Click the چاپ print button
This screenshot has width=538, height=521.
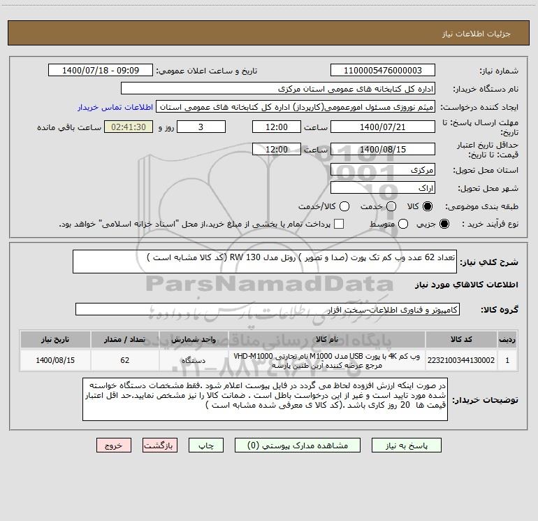coord(206,445)
